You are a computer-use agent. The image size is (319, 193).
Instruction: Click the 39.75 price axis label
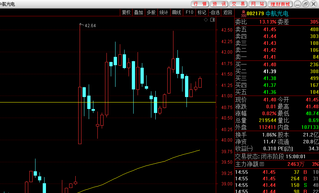(227, 151)
